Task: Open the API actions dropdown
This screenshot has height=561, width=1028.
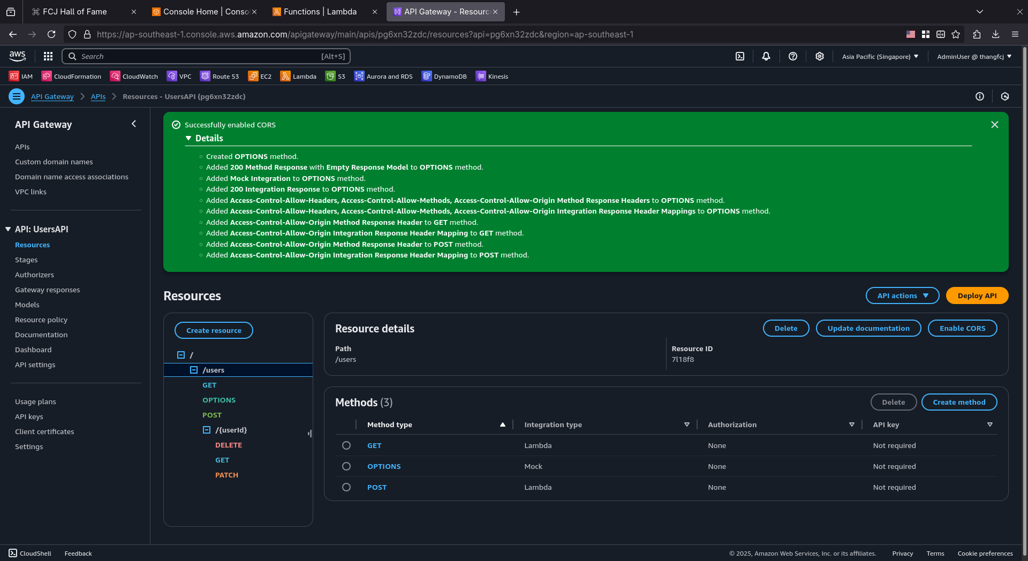Action: tap(903, 295)
